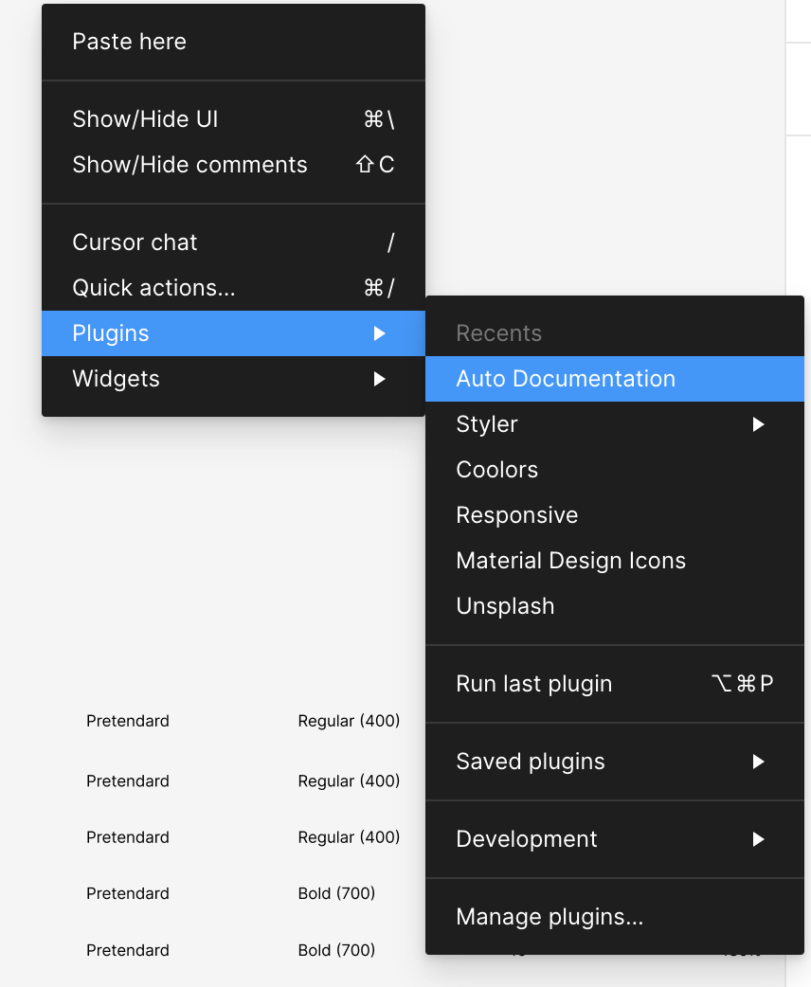Viewport: 811px width, 987px height.
Task: Open Quick actions menu entry
Action: click(153, 288)
